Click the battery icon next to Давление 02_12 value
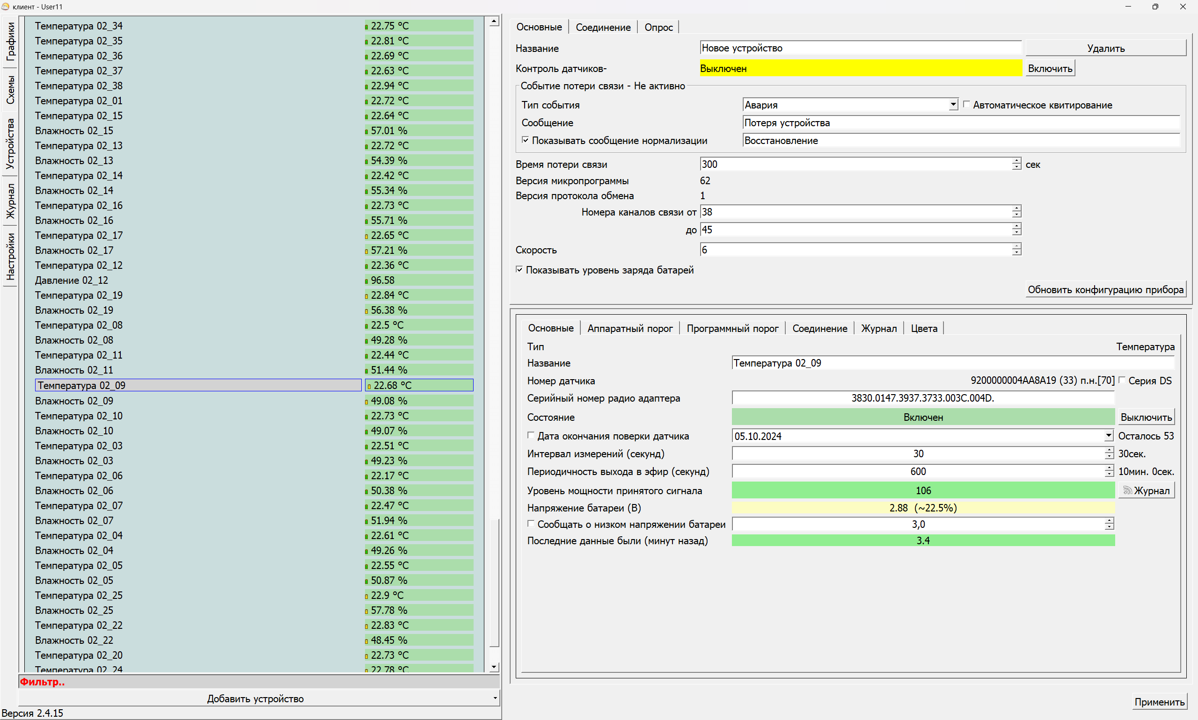Screen dimensions: 1198x720 366,281
